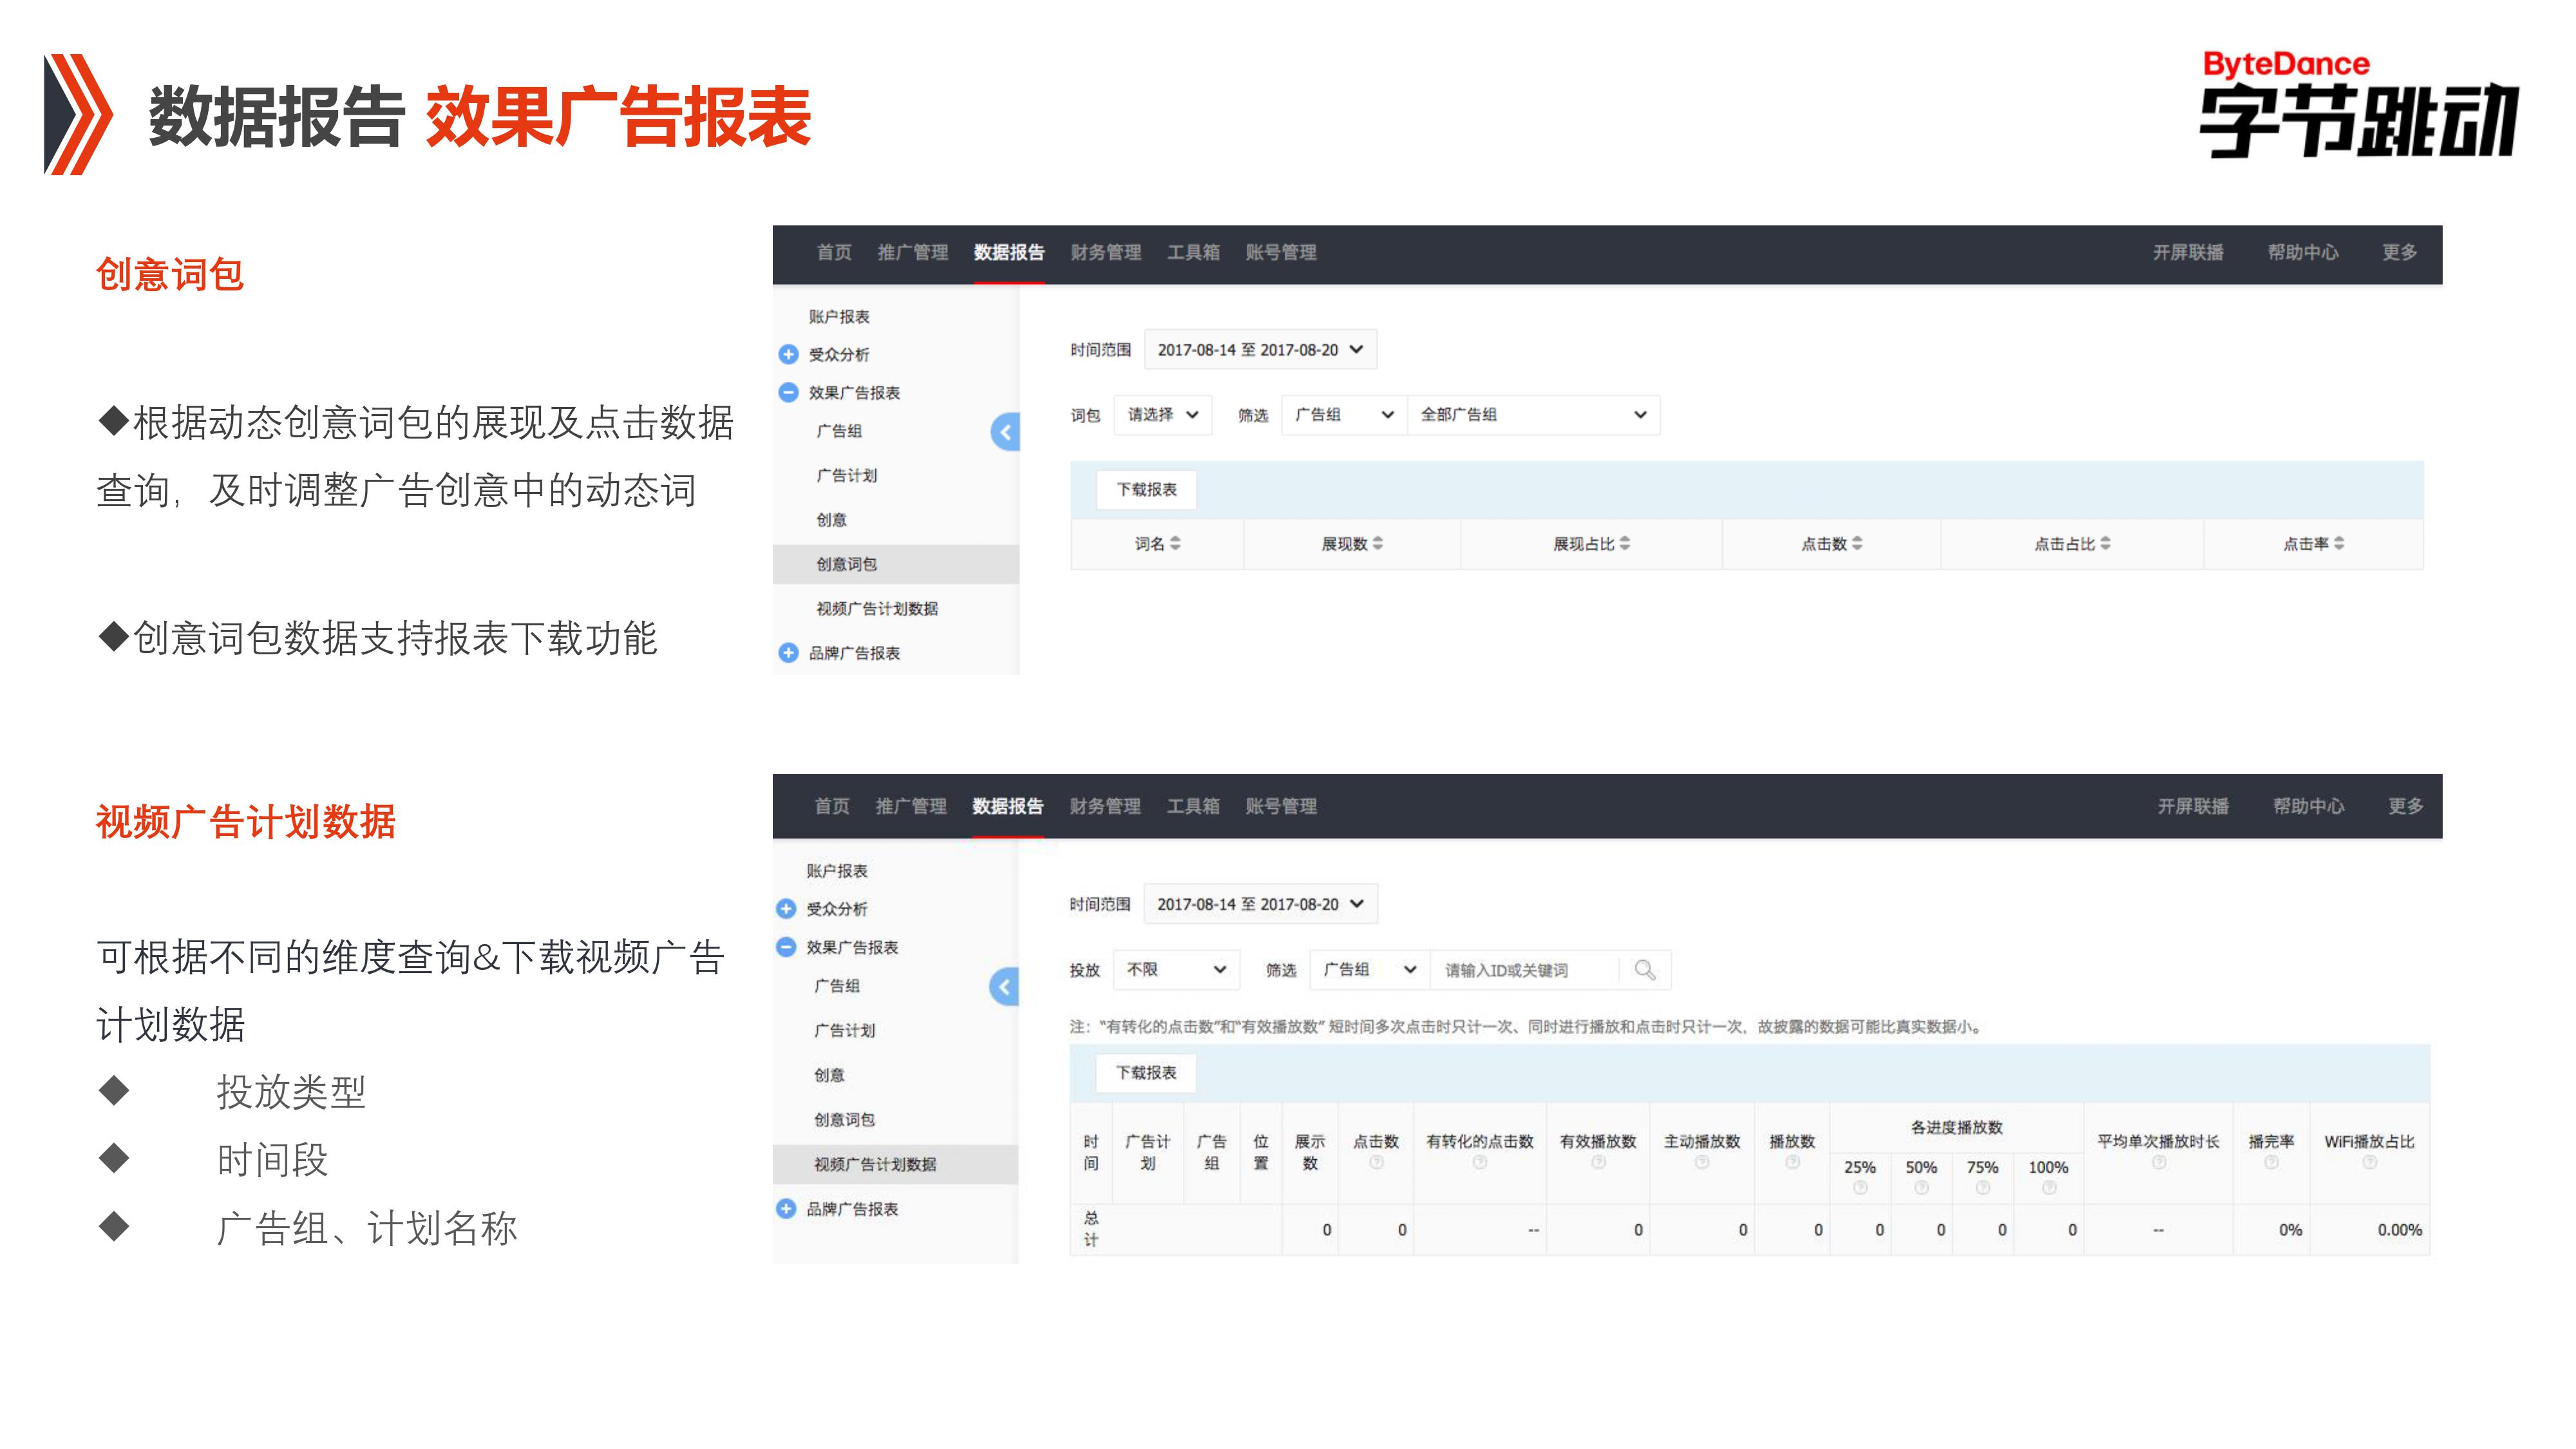The width and height of the screenshot is (2576, 1449).
Task: Expand 受众分析 plus icon in top sidebar
Action: [x=788, y=354]
